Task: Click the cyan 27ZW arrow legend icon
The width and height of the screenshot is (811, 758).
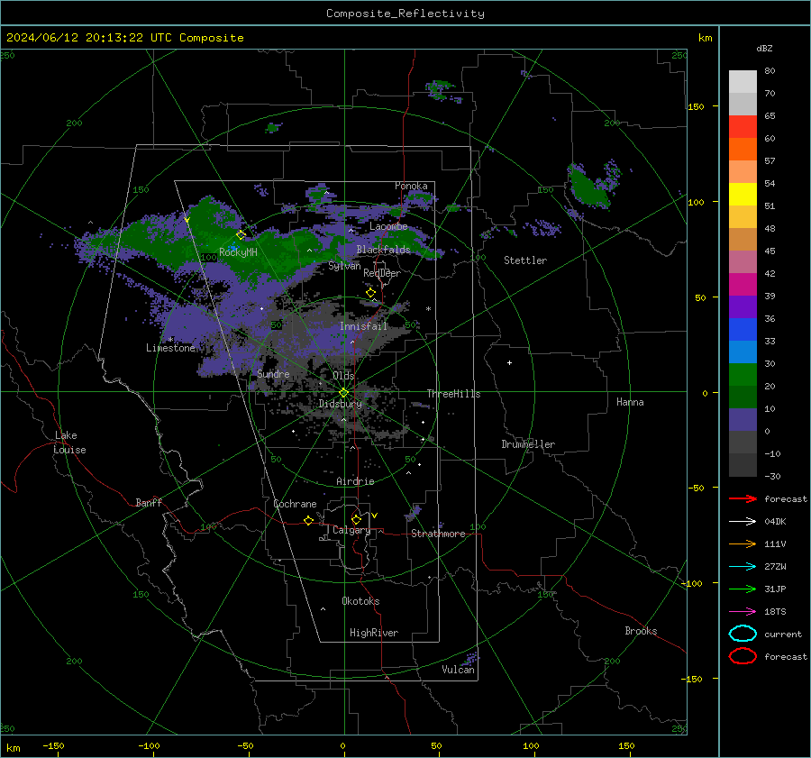Action: (743, 567)
